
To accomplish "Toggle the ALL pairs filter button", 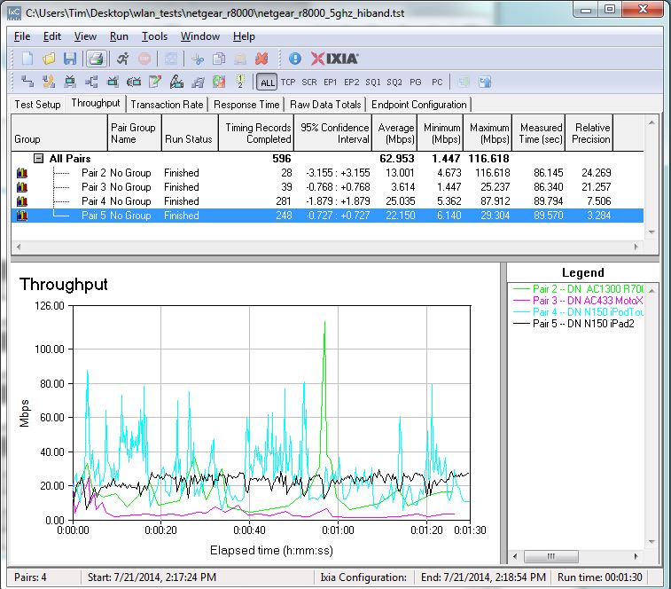I will (268, 82).
